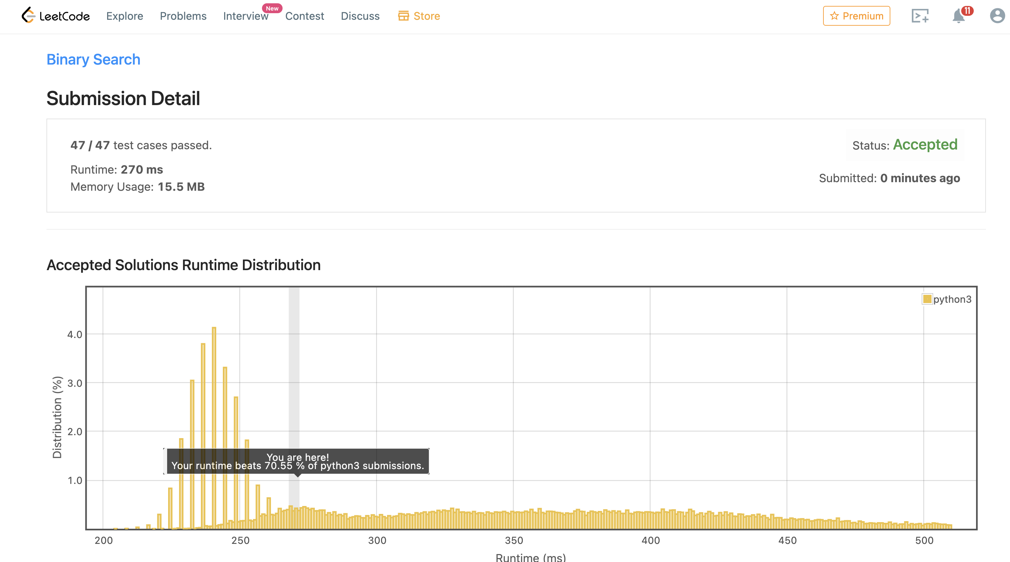This screenshot has height=562, width=1010.
Task: Open the Binary Search problem link
Action: [x=93, y=60]
